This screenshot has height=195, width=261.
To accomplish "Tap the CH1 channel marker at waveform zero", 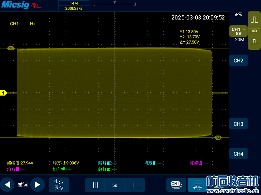I will [x=3, y=93].
